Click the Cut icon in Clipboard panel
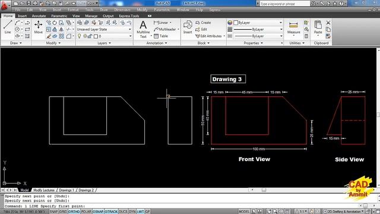The image size is (380, 214). pos(328,23)
